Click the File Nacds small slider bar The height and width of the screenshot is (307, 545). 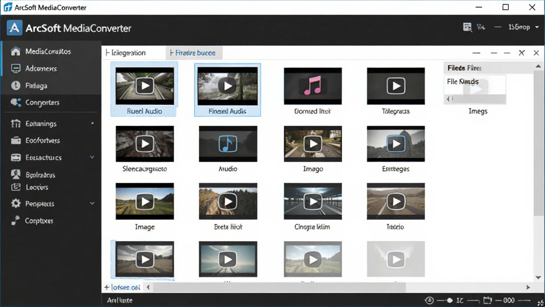tap(475, 99)
